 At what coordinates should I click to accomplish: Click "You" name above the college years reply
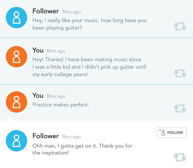tap(38, 50)
